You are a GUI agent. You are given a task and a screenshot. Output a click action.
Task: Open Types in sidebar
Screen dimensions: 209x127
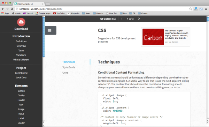pos(21,51)
